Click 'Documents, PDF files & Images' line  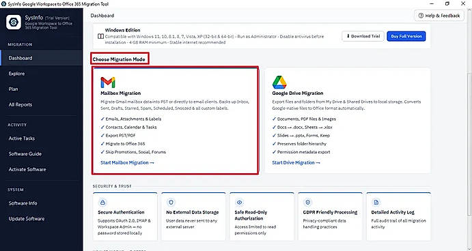click(x=305, y=119)
